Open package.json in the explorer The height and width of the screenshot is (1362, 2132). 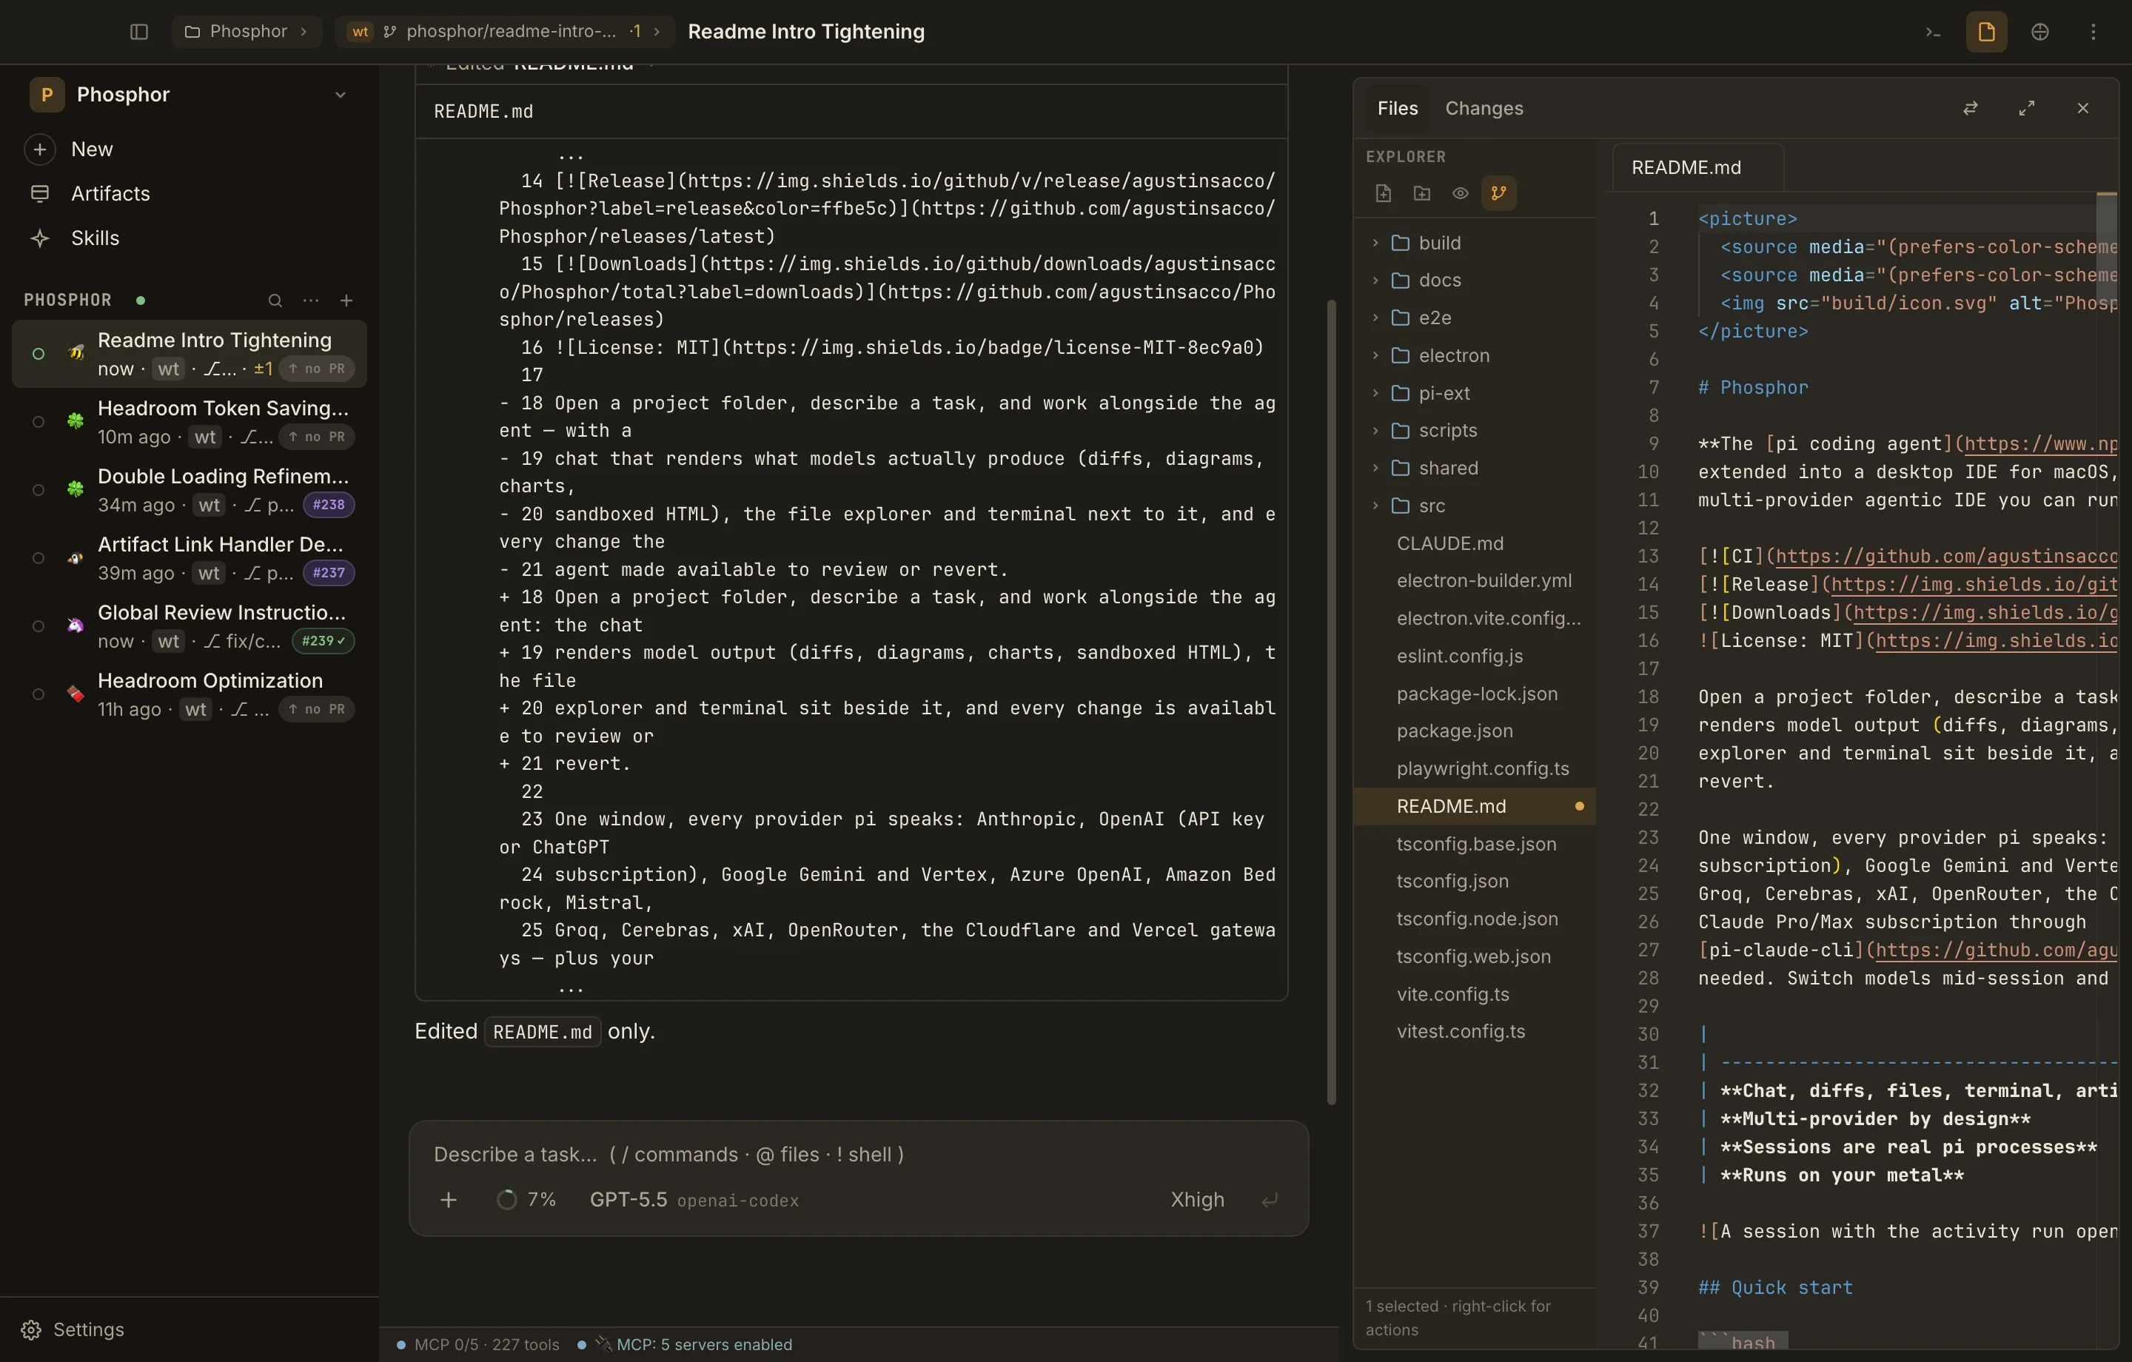tap(1474, 731)
